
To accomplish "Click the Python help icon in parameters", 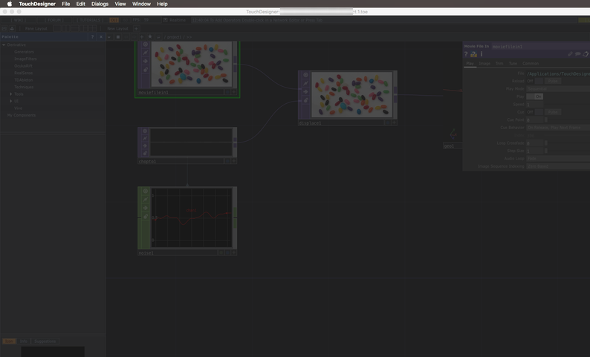I will (474, 54).
